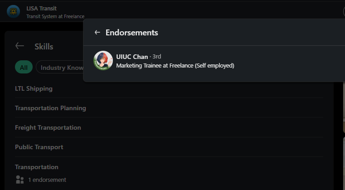Click the 3rd degree connection label
This screenshot has height=190, width=345.
(157, 57)
